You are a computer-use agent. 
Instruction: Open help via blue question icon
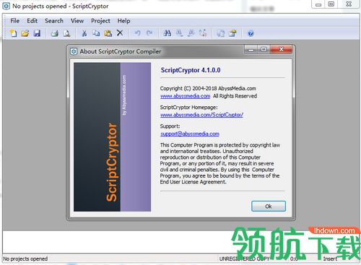point(251,33)
